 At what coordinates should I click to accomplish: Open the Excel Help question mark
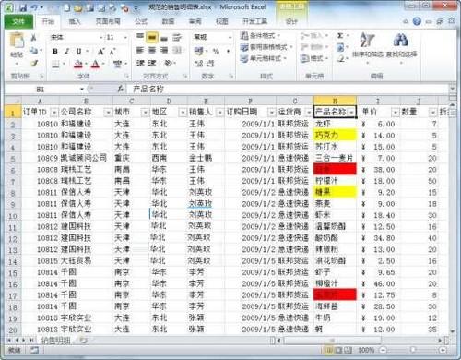[x=417, y=21]
